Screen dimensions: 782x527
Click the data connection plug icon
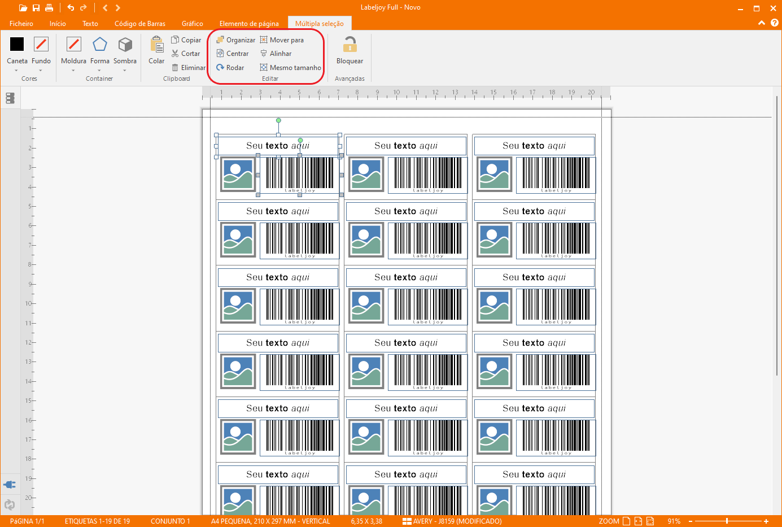point(10,485)
